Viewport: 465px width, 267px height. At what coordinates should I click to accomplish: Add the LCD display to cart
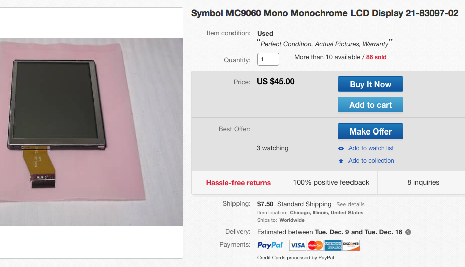[370, 105]
